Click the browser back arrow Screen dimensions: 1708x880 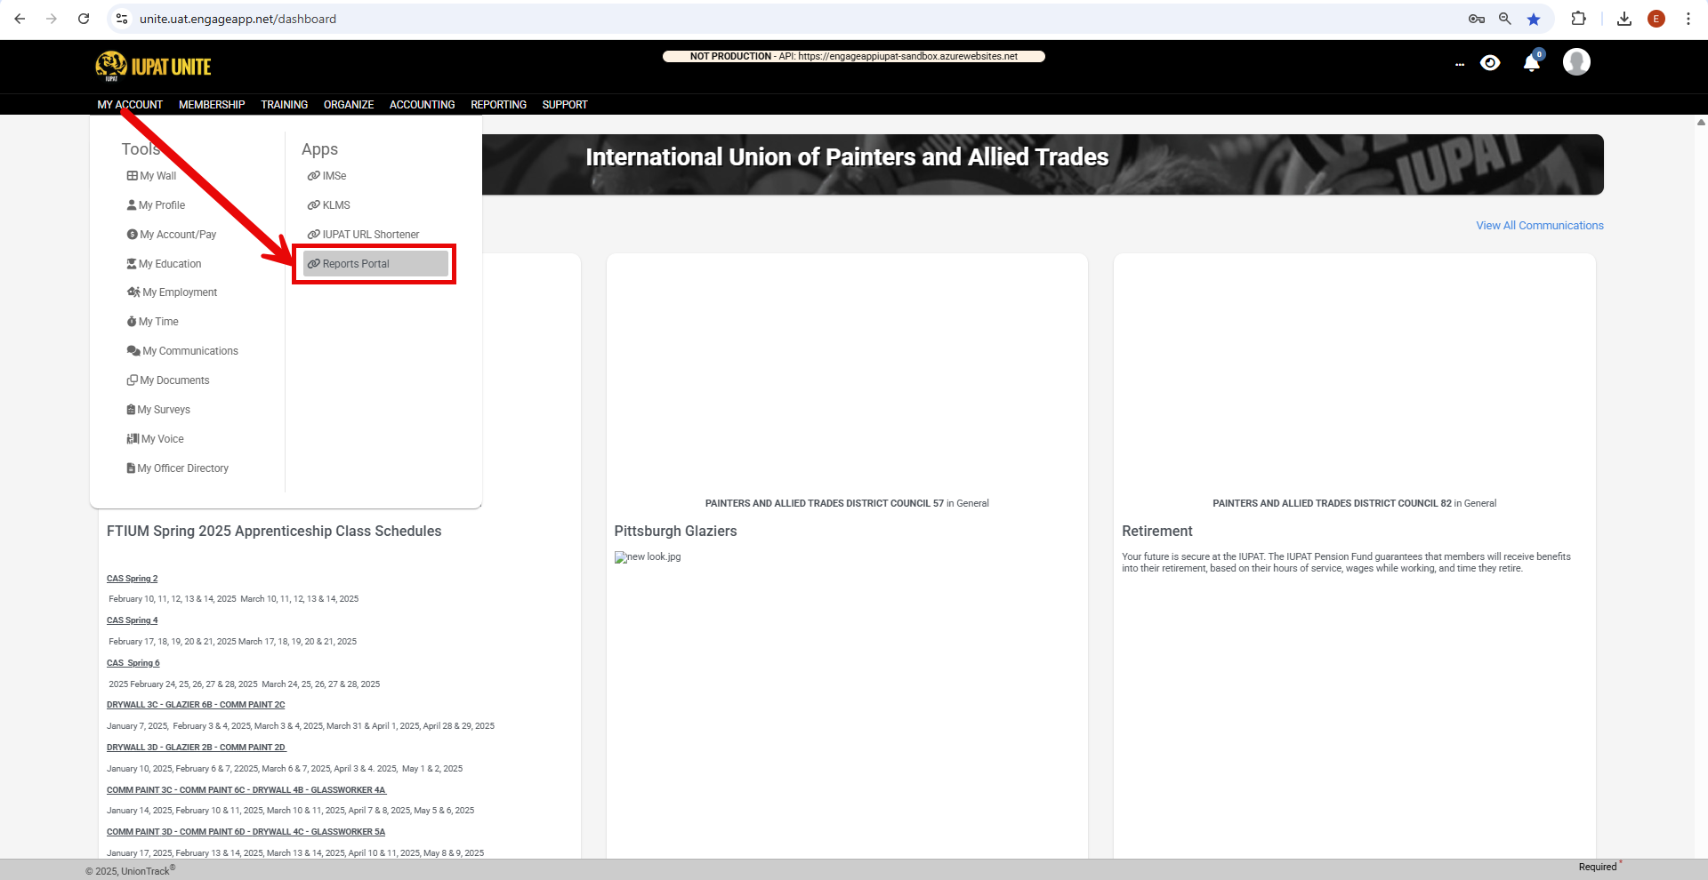point(20,19)
